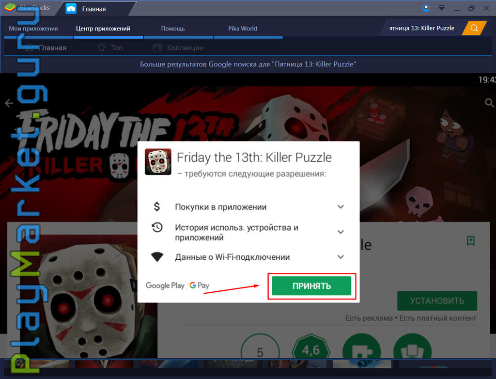Expand Данные о Wi-Fi-подключении permission
This screenshot has width=496, height=379.
[x=341, y=257]
